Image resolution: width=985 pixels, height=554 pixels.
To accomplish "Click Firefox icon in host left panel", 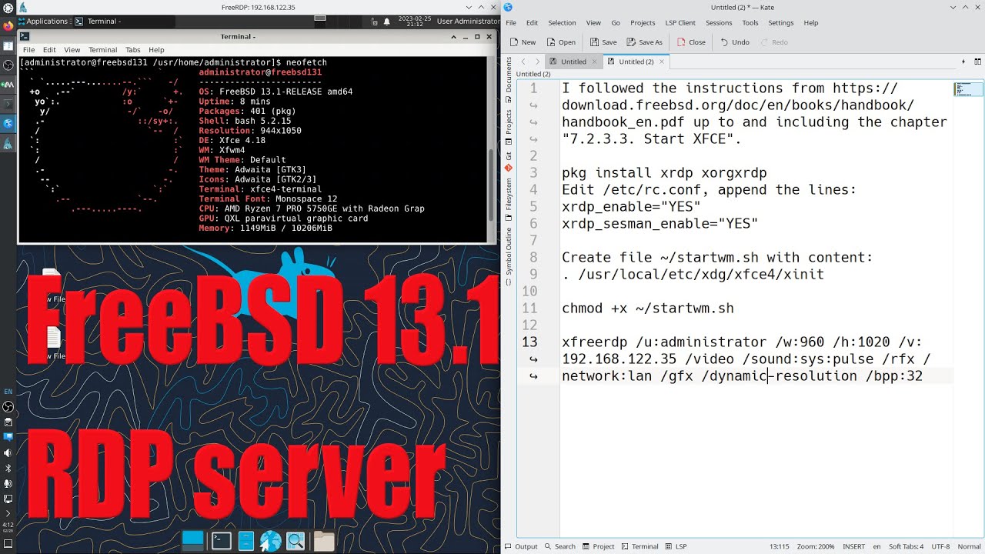I will click(8, 25).
